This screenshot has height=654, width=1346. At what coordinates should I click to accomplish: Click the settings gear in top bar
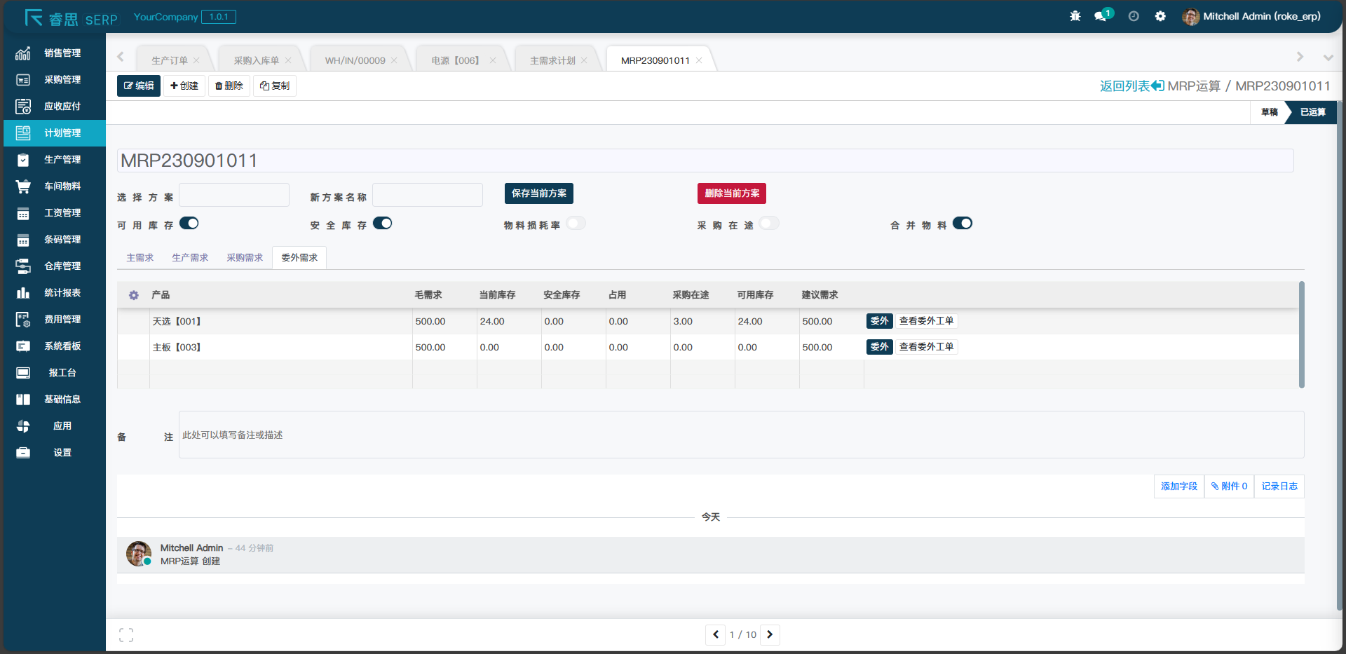click(1160, 16)
